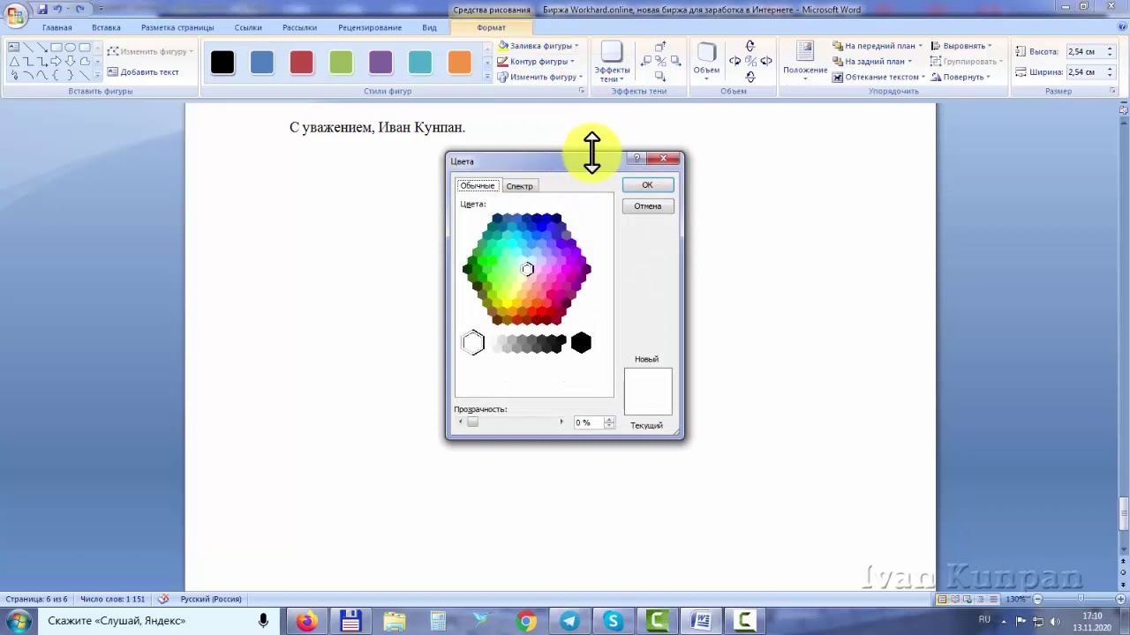The height and width of the screenshot is (635, 1130).
Task: Choose the right arrow shape
Action: click(x=56, y=62)
